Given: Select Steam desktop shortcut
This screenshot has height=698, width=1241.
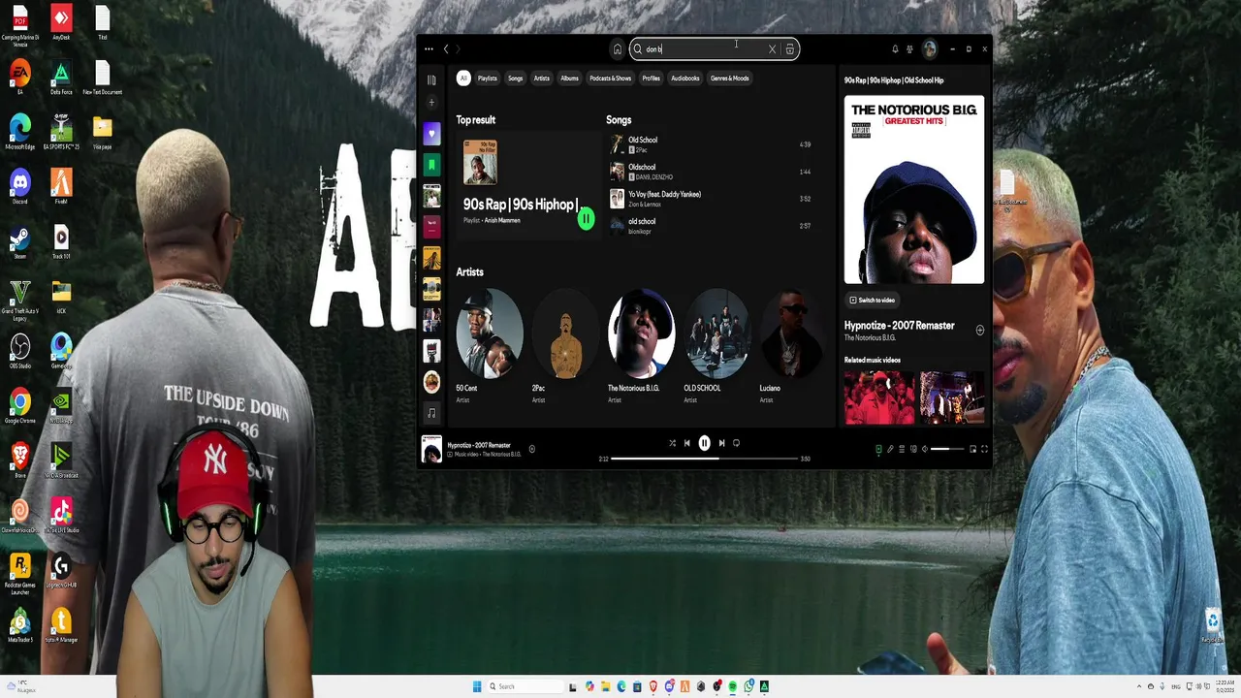Looking at the screenshot, I should tap(20, 241).
